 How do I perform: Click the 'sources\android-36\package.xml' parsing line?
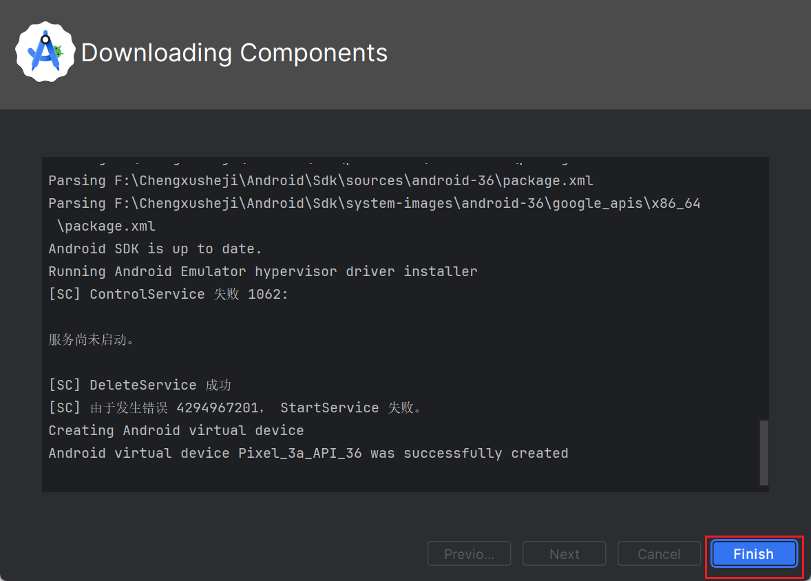coord(321,180)
